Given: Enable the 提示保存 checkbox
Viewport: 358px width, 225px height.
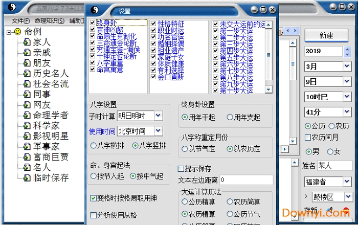Looking at the screenshot, I should point(181,169).
